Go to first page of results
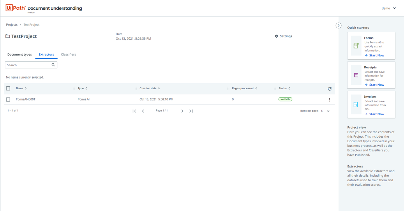 click(134, 111)
